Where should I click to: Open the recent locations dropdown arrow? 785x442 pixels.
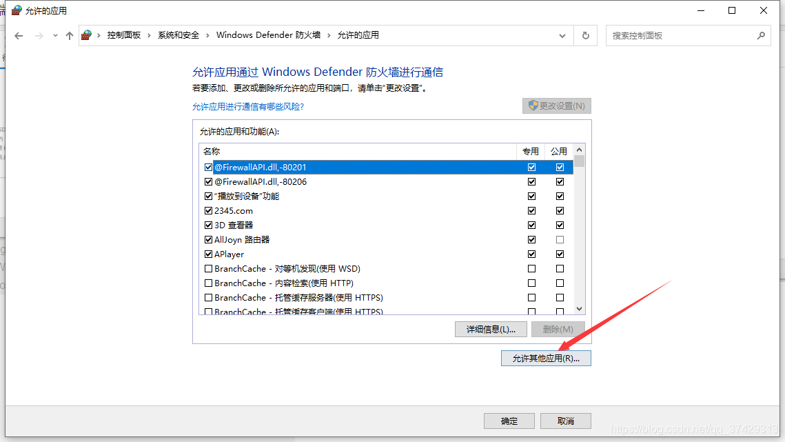pos(55,36)
